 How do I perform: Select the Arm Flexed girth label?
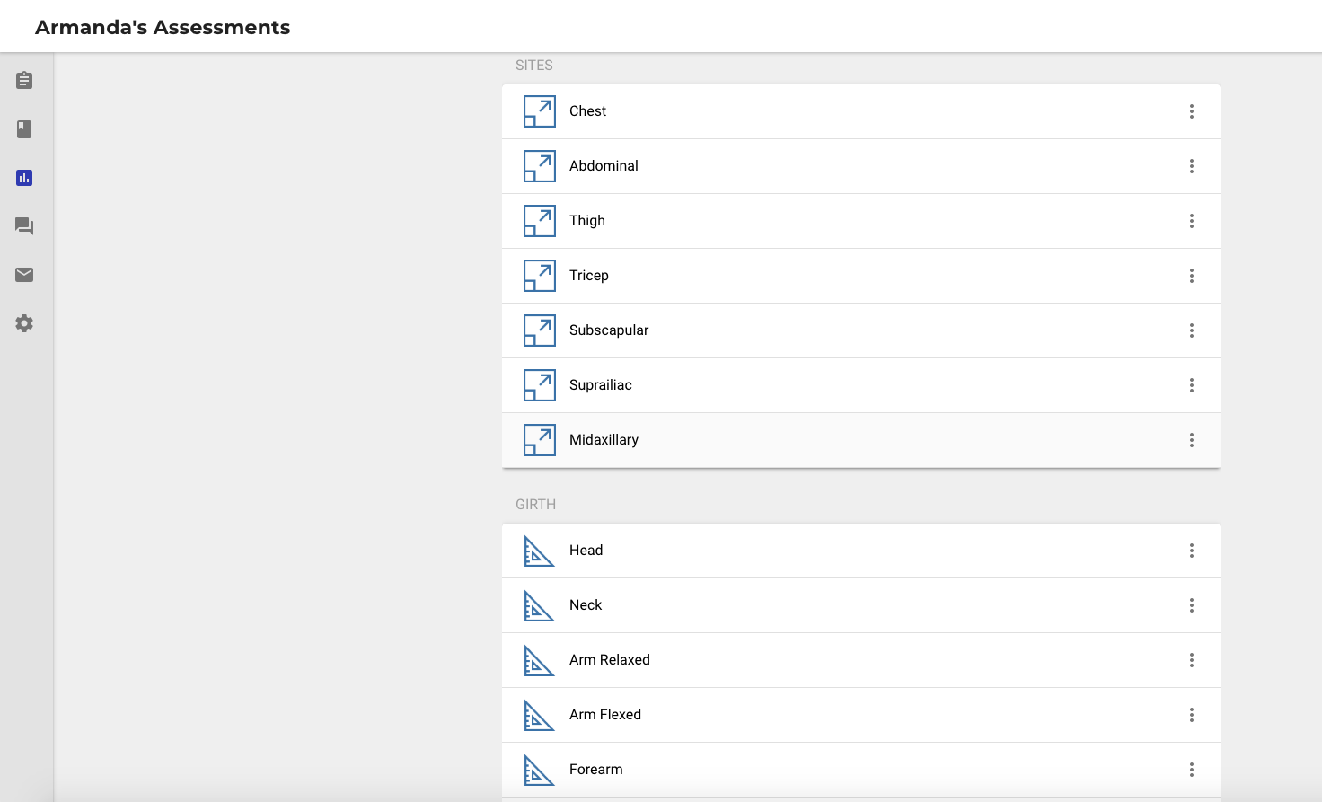[x=605, y=715]
